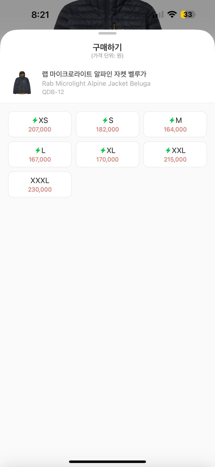Tap the cellular signal strength bars
Viewport: 215px width, 467px height.
click(158, 15)
